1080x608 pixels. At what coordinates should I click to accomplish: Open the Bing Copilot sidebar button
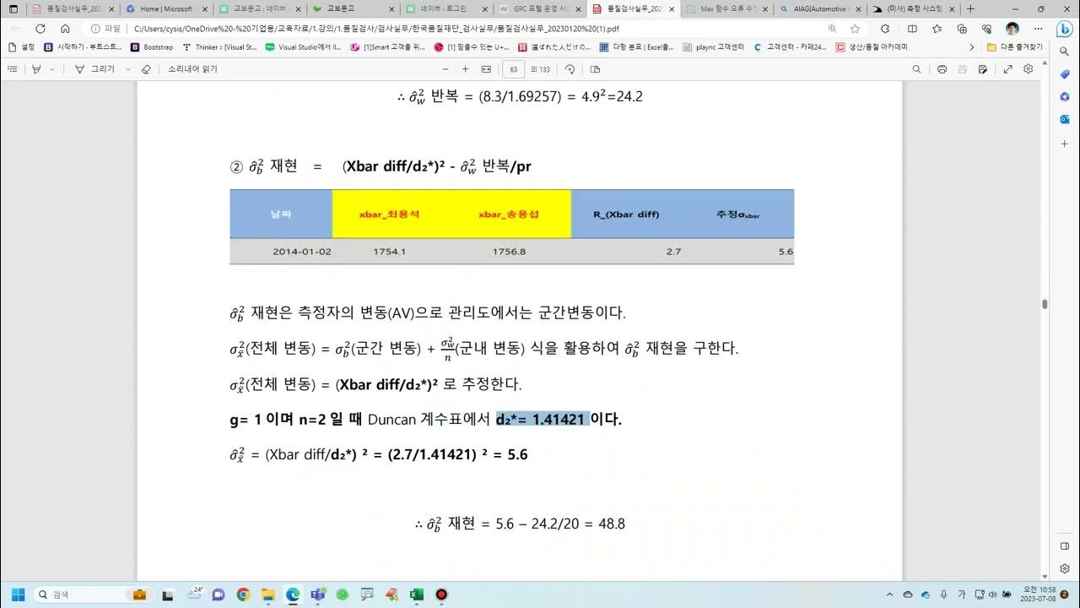coord(1065,28)
